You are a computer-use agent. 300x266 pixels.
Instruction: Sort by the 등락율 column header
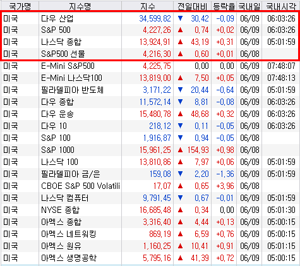224,6
